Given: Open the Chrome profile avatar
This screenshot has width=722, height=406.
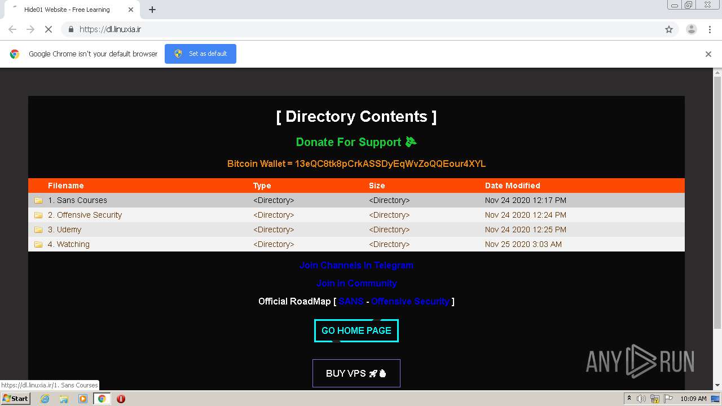Looking at the screenshot, I should point(691,29).
